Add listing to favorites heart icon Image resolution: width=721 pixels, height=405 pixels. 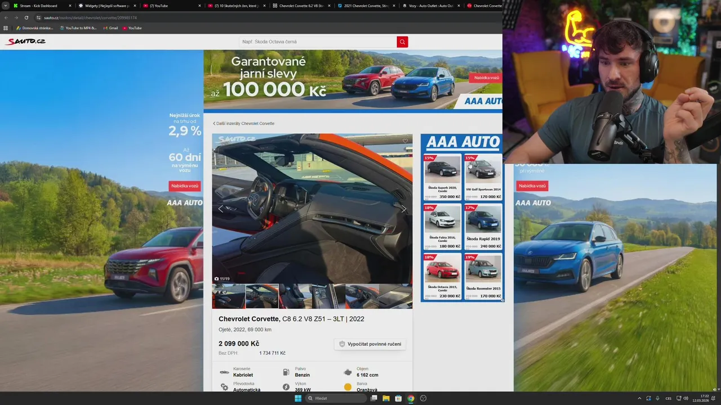coord(405,141)
